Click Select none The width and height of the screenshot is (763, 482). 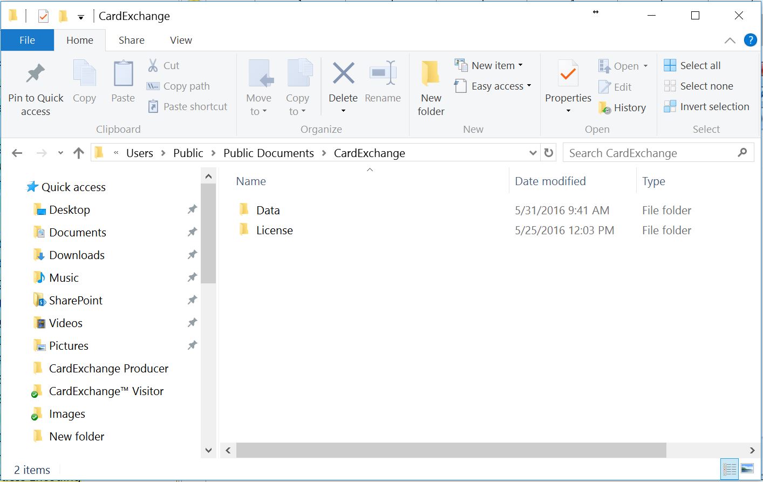(x=699, y=86)
